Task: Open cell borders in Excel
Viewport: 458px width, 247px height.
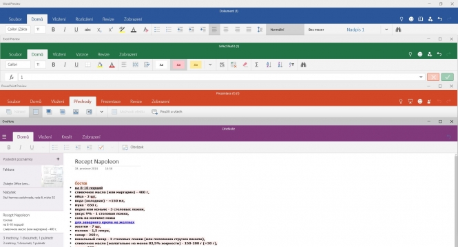Action: click(x=88, y=65)
